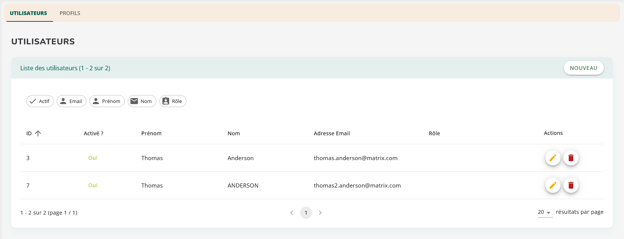Open the Utilisateurs tab
624x239 pixels.
tap(29, 13)
